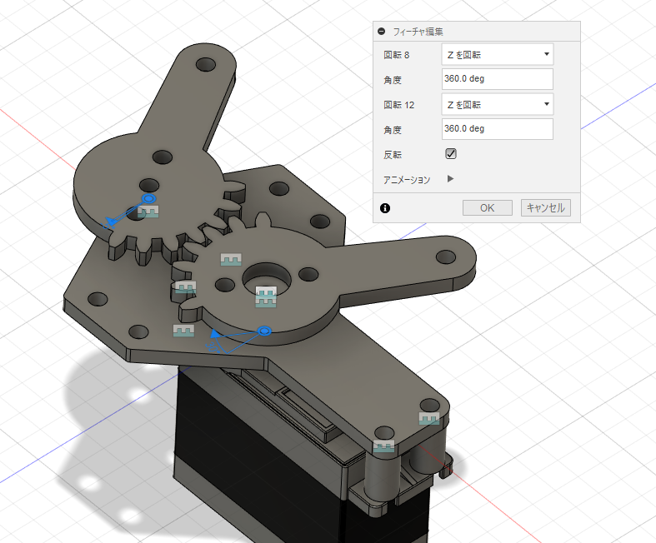This screenshot has height=543, width=656.
Task: Open the 回転 12 Z を回転 dropdown
Action: [498, 104]
